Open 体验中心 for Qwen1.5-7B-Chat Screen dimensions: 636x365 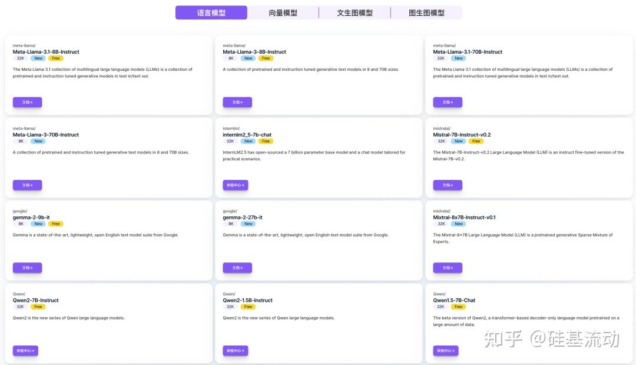tap(445, 350)
